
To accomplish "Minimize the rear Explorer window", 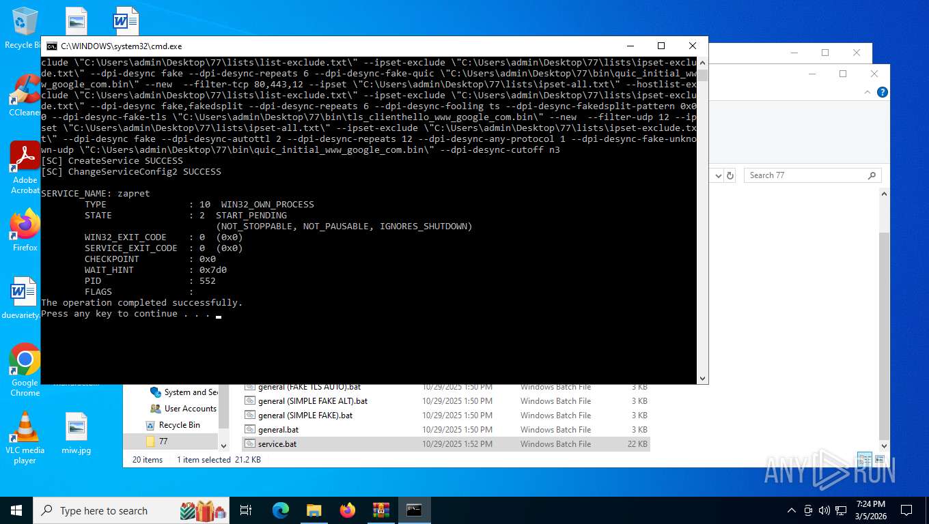I will (x=794, y=53).
